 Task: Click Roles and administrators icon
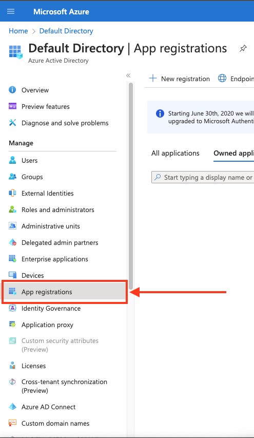click(12, 210)
